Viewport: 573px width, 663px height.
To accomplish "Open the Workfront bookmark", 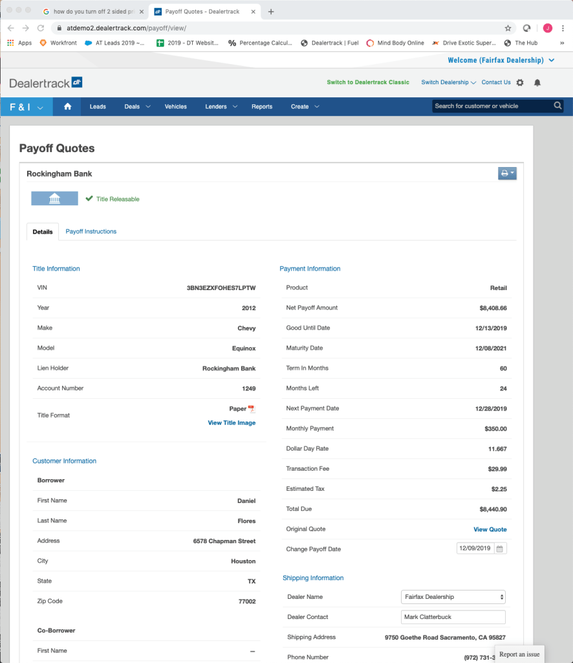I will click(58, 43).
